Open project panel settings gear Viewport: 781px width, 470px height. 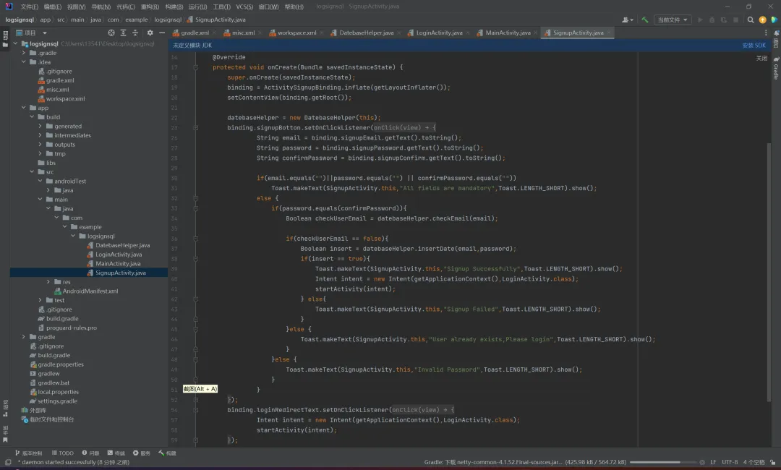(150, 33)
